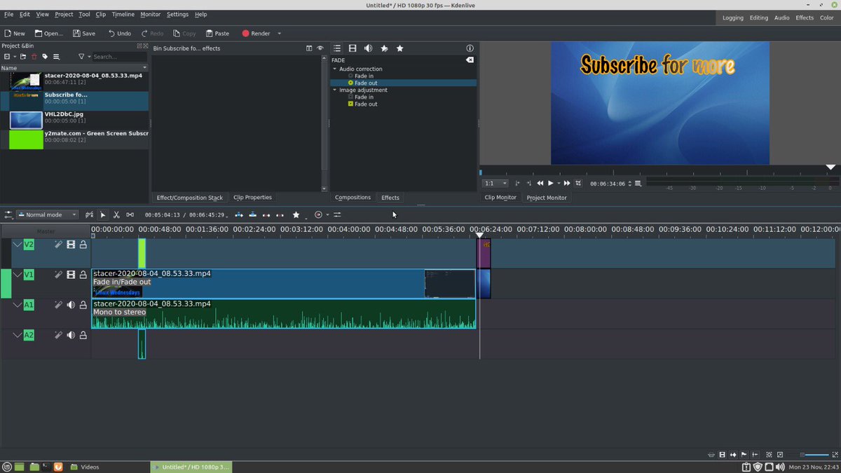Collapse the A2 track header
The width and height of the screenshot is (841, 473).
tap(18, 335)
